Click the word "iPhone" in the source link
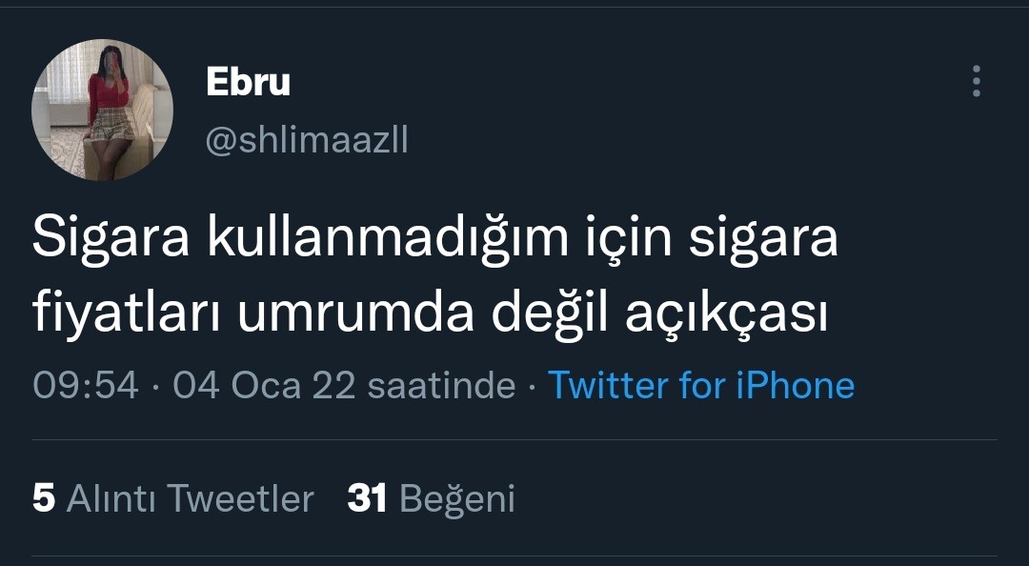Viewport: 1029px width, 566px height. coord(795,385)
